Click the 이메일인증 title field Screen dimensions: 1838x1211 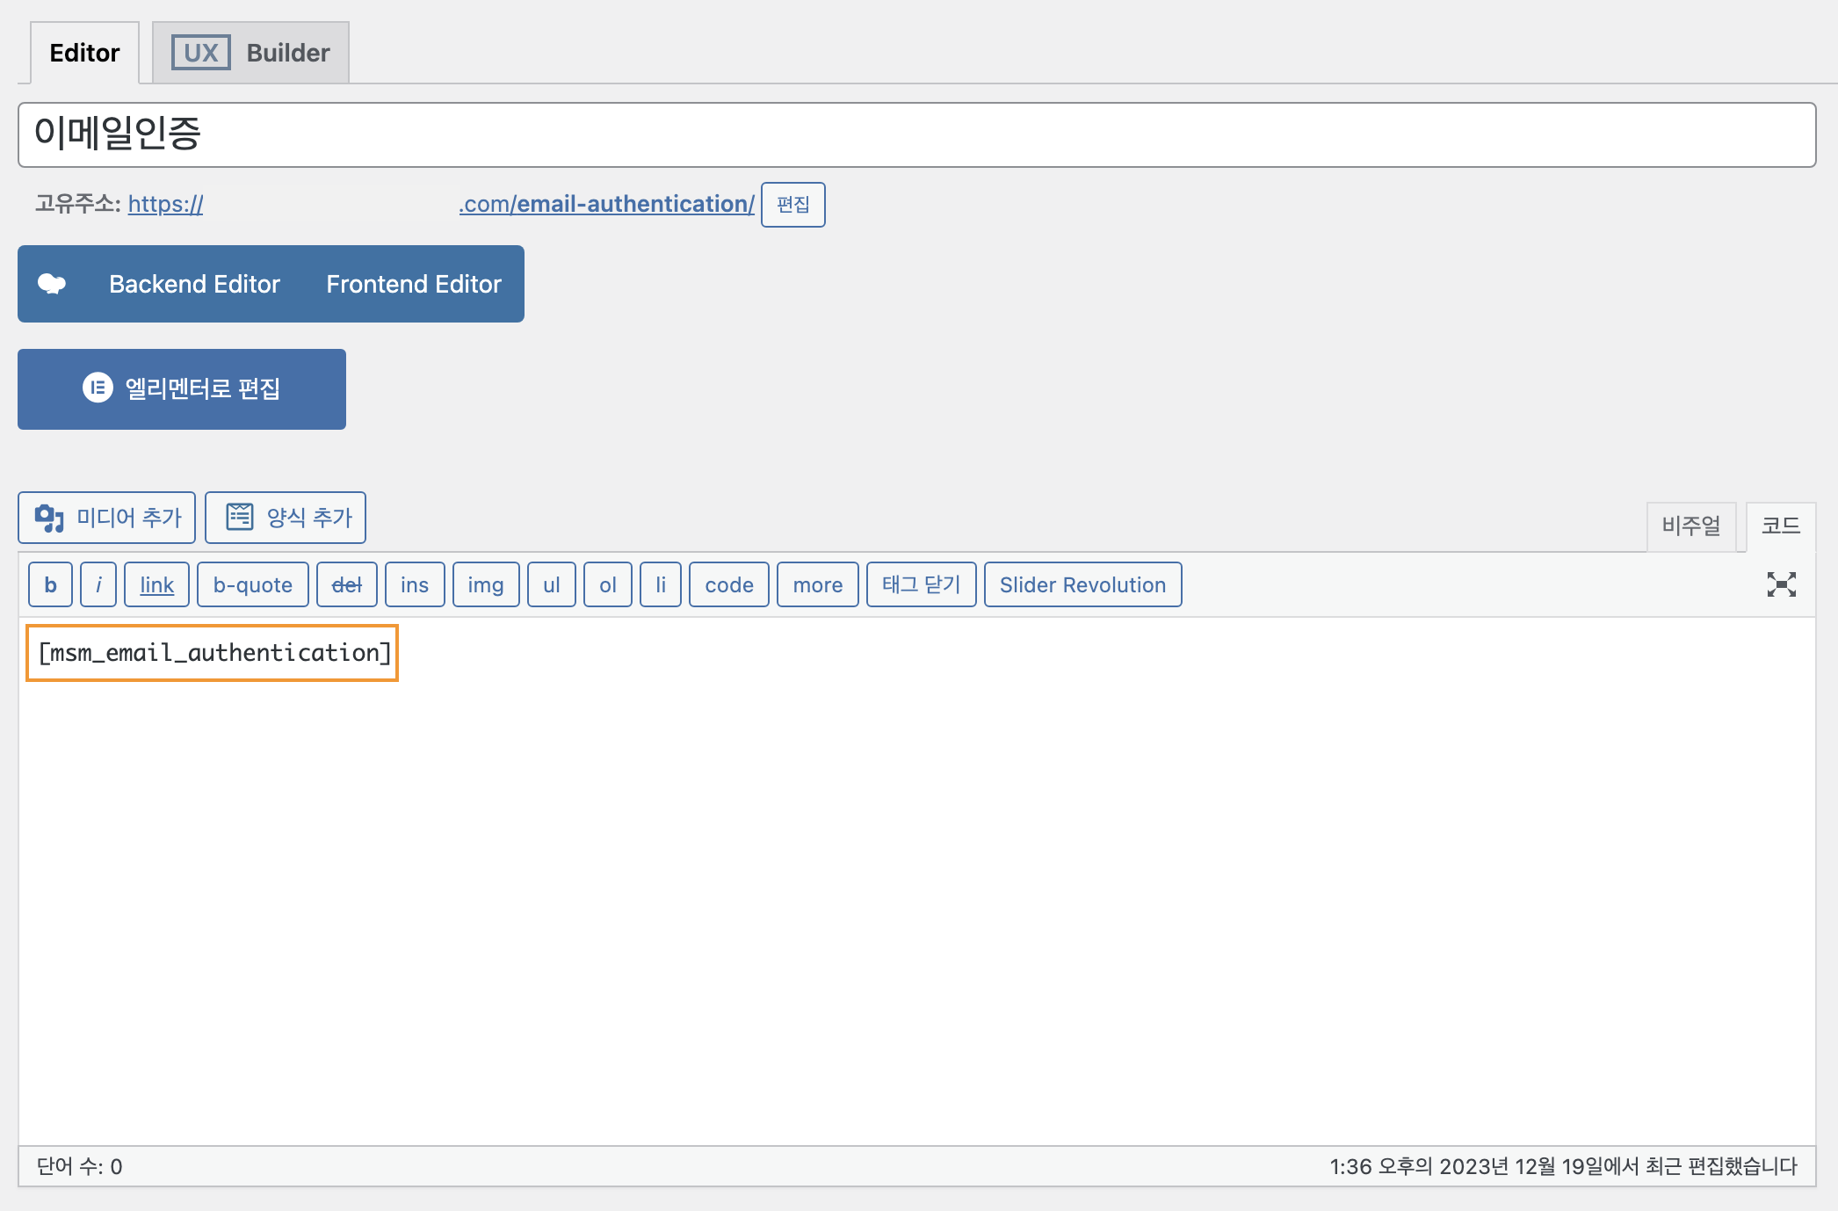click(x=916, y=134)
